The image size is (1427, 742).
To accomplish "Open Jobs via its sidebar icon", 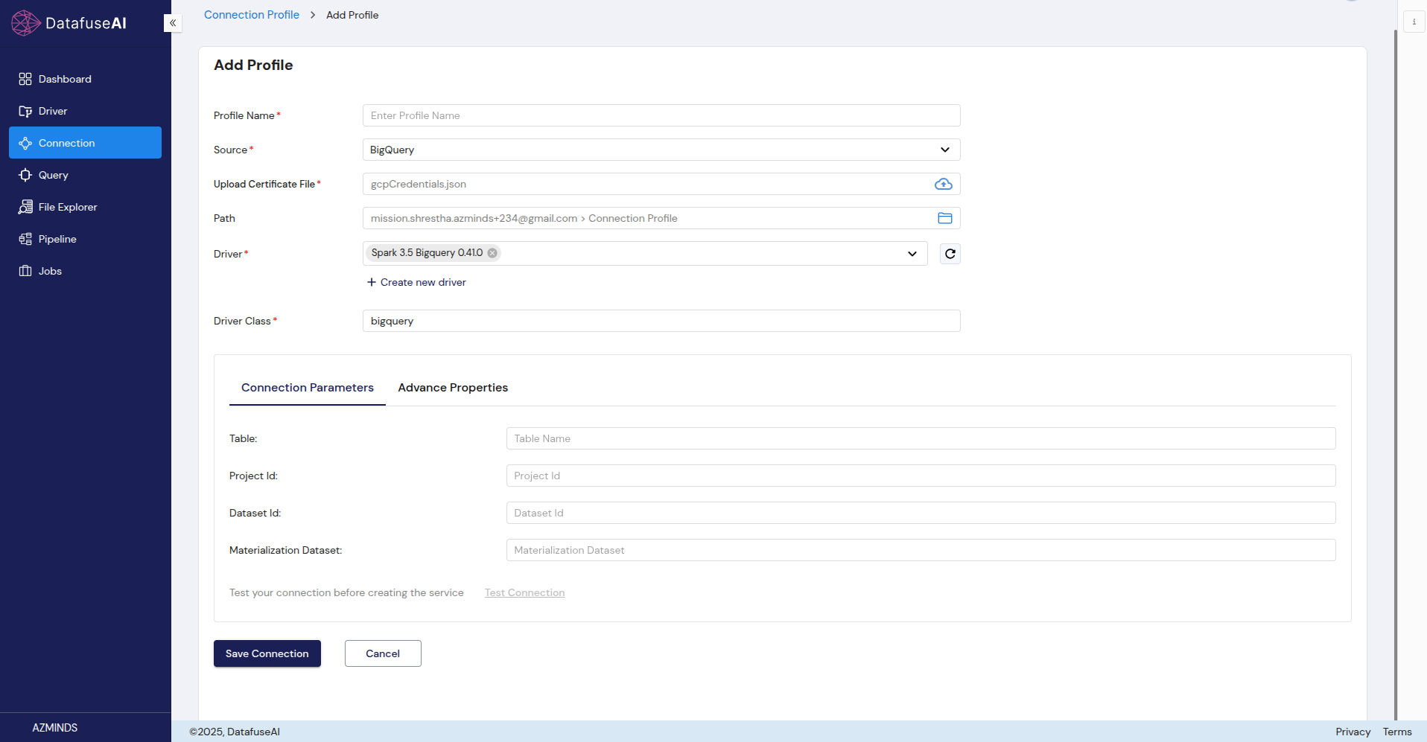I will (25, 271).
